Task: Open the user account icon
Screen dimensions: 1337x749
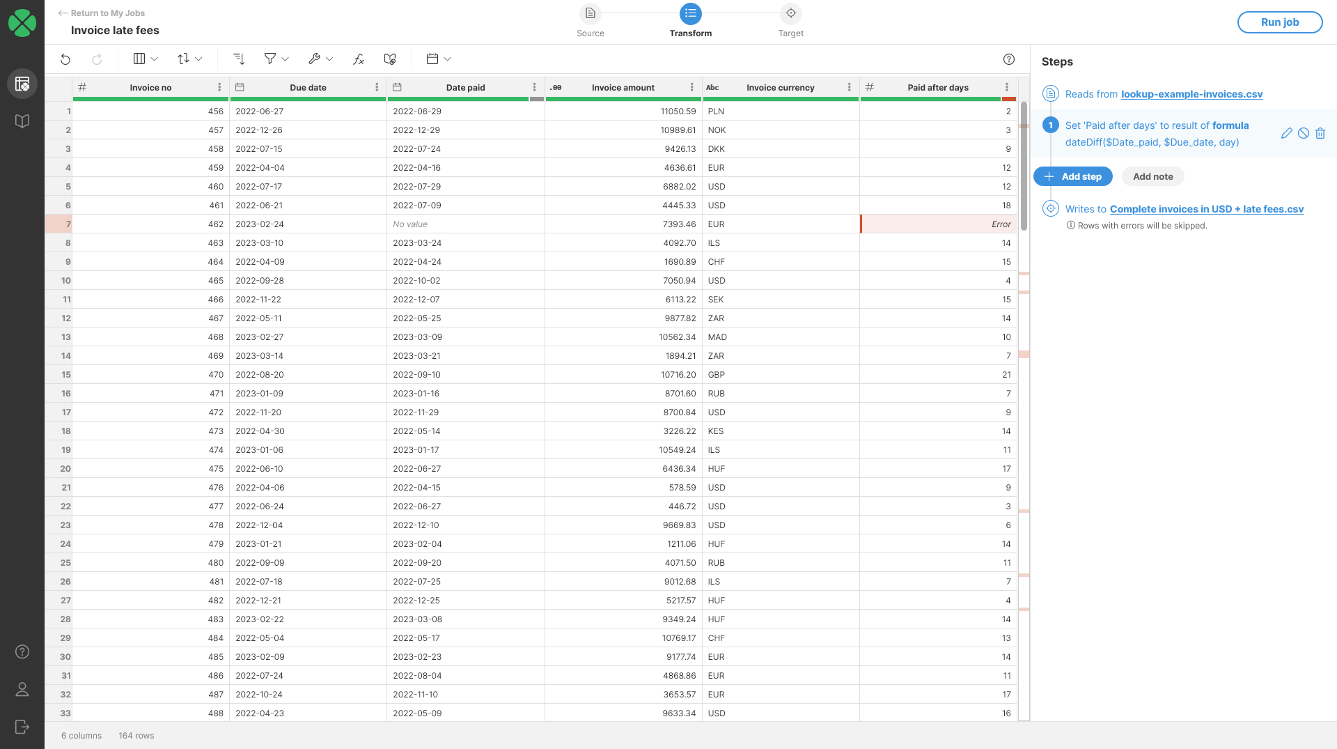Action: [x=22, y=689]
